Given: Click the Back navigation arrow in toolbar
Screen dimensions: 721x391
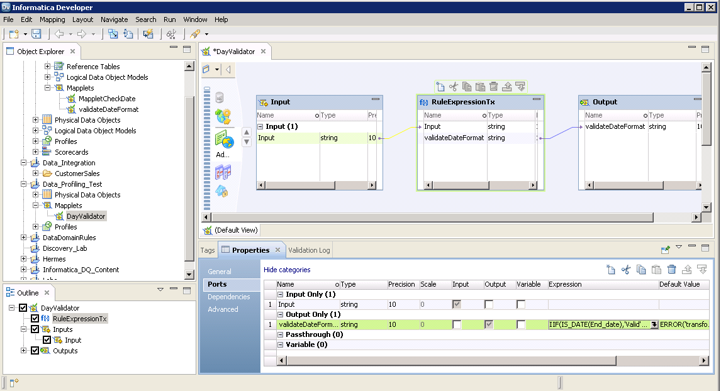Looking at the screenshot, I should pos(59,33).
